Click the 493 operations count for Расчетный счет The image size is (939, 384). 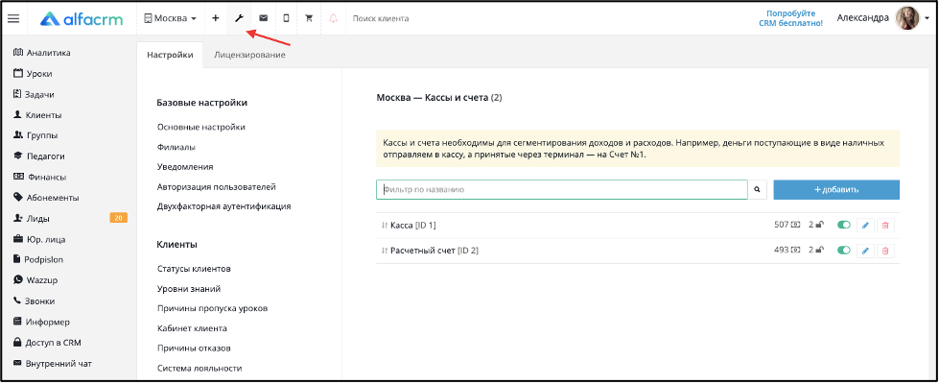pyautogui.click(x=786, y=250)
